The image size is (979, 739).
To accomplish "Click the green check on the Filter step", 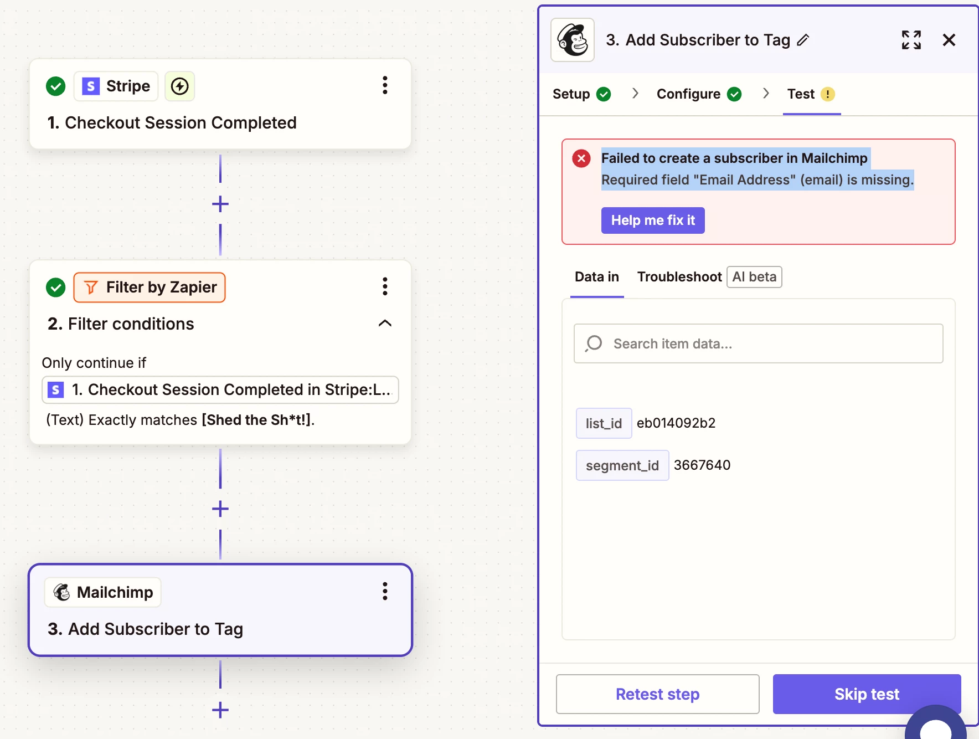I will point(55,288).
